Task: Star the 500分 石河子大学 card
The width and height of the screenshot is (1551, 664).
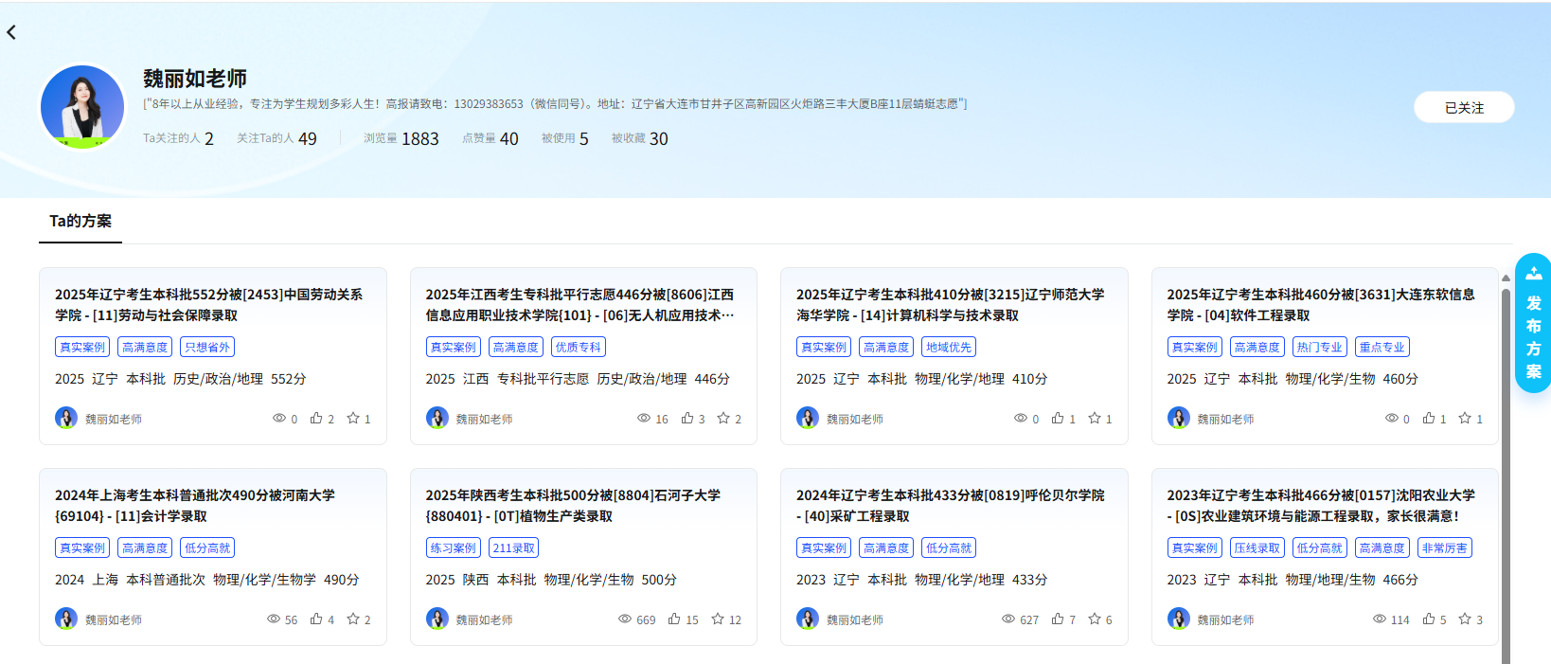Action: click(x=718, y=619)
